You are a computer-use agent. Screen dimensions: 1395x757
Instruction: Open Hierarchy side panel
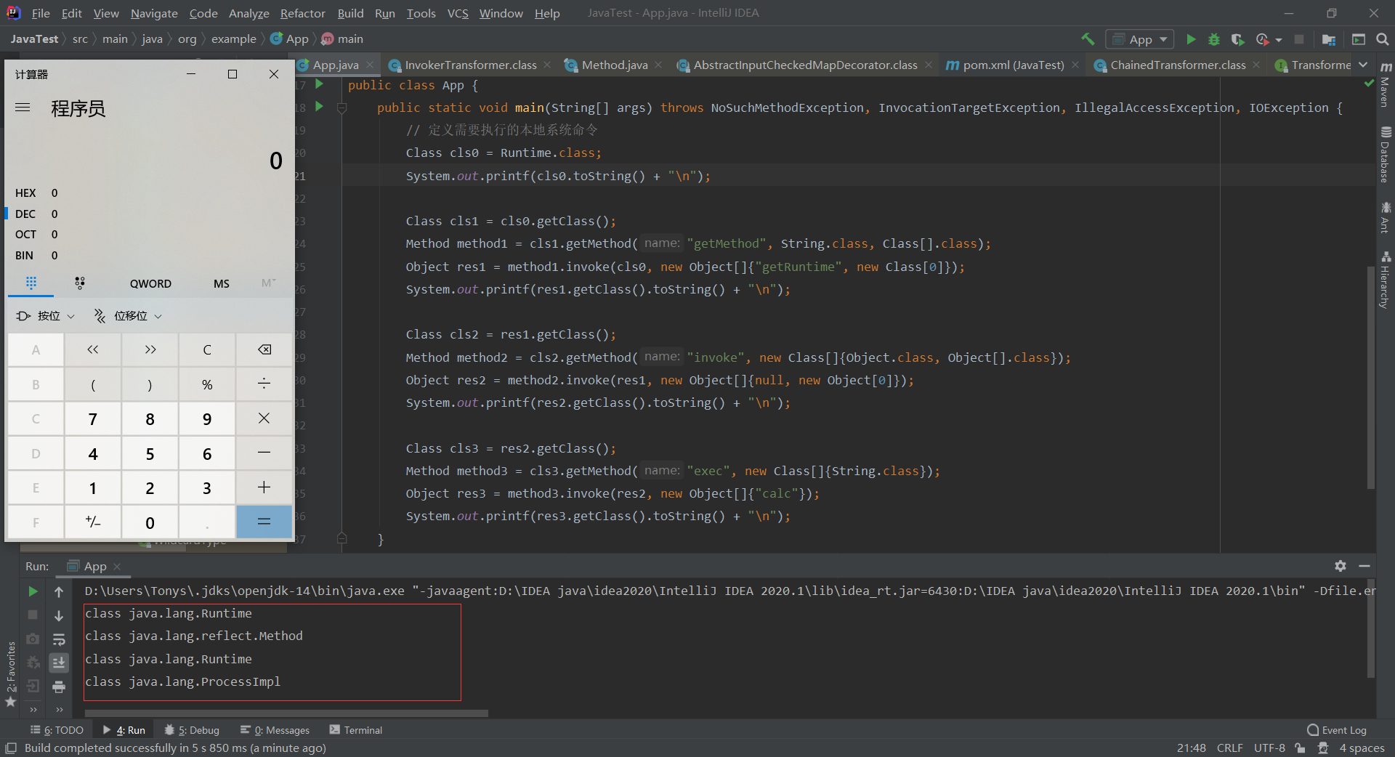pyautogui.click(x=1385, y=280)
